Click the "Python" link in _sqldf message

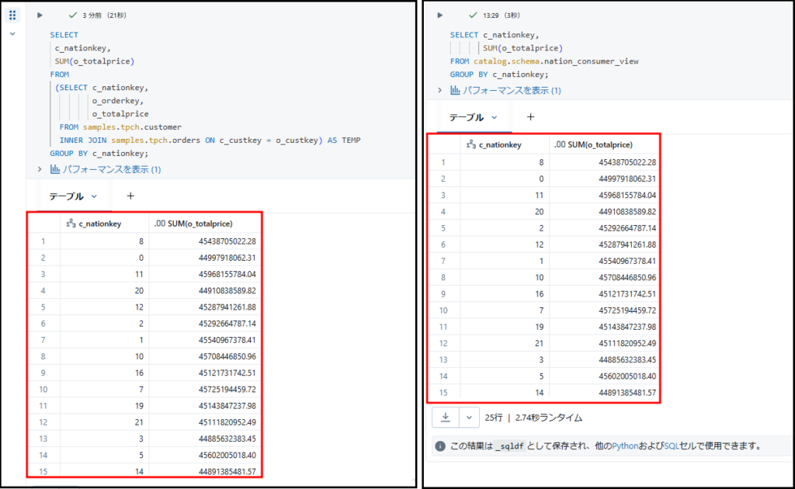tap(625, 446)
